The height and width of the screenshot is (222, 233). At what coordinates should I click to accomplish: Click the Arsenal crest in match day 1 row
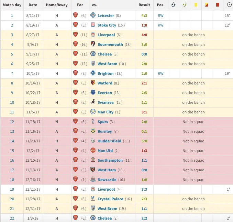click(x=76, y=16)
